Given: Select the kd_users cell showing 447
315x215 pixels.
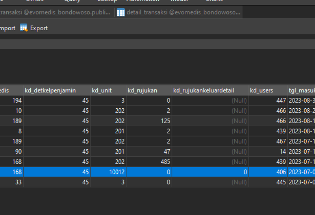Looking at the screenshot, I should 268,100.
